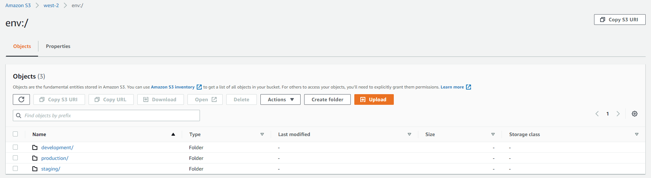Open the production/ folder link
Viewport: 651px width, 178px height.
(55, 158)
